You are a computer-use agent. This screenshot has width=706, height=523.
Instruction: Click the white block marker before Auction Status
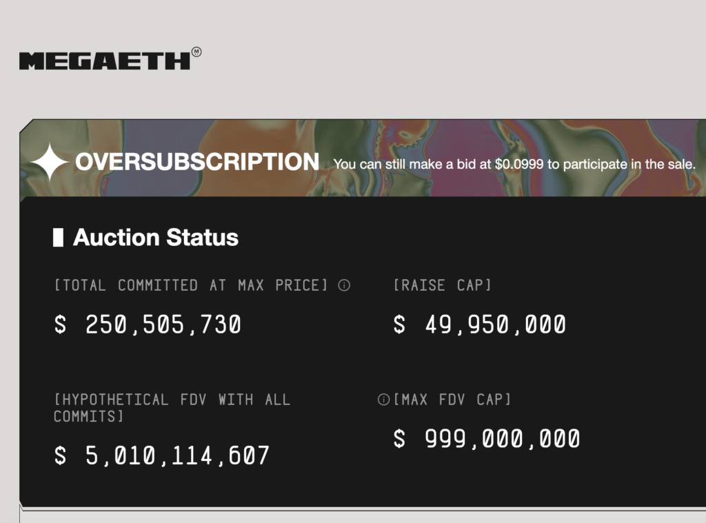point(58,238)
